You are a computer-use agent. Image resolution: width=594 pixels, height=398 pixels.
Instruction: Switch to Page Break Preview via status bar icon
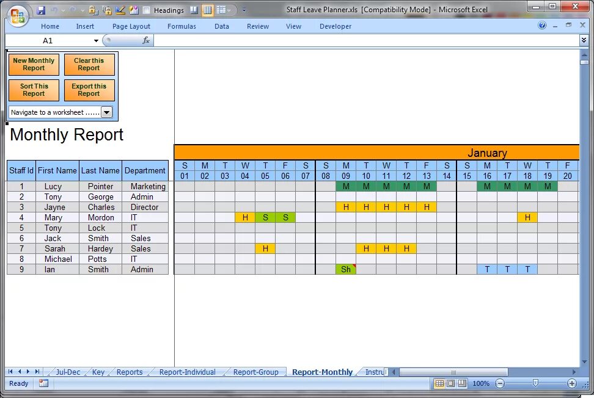tap(462, 383)
